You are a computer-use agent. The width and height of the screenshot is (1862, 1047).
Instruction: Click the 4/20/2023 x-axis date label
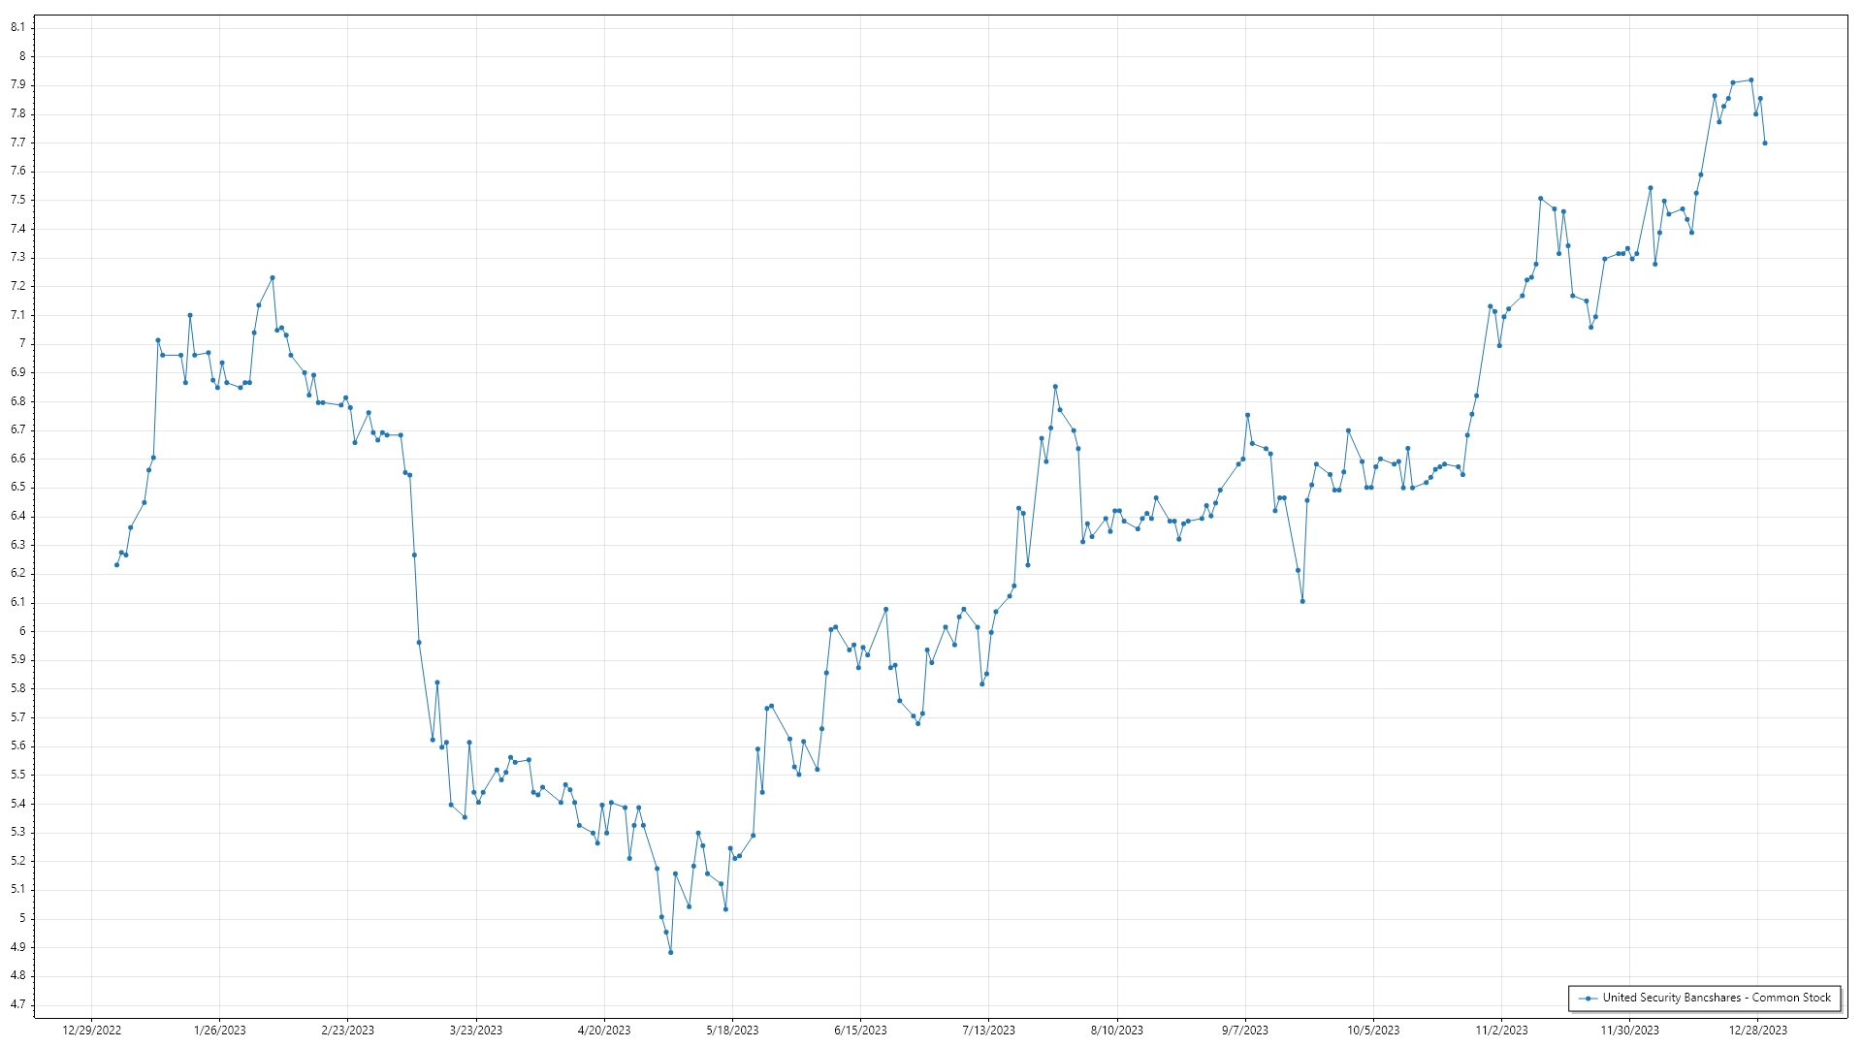[603, 1030]
